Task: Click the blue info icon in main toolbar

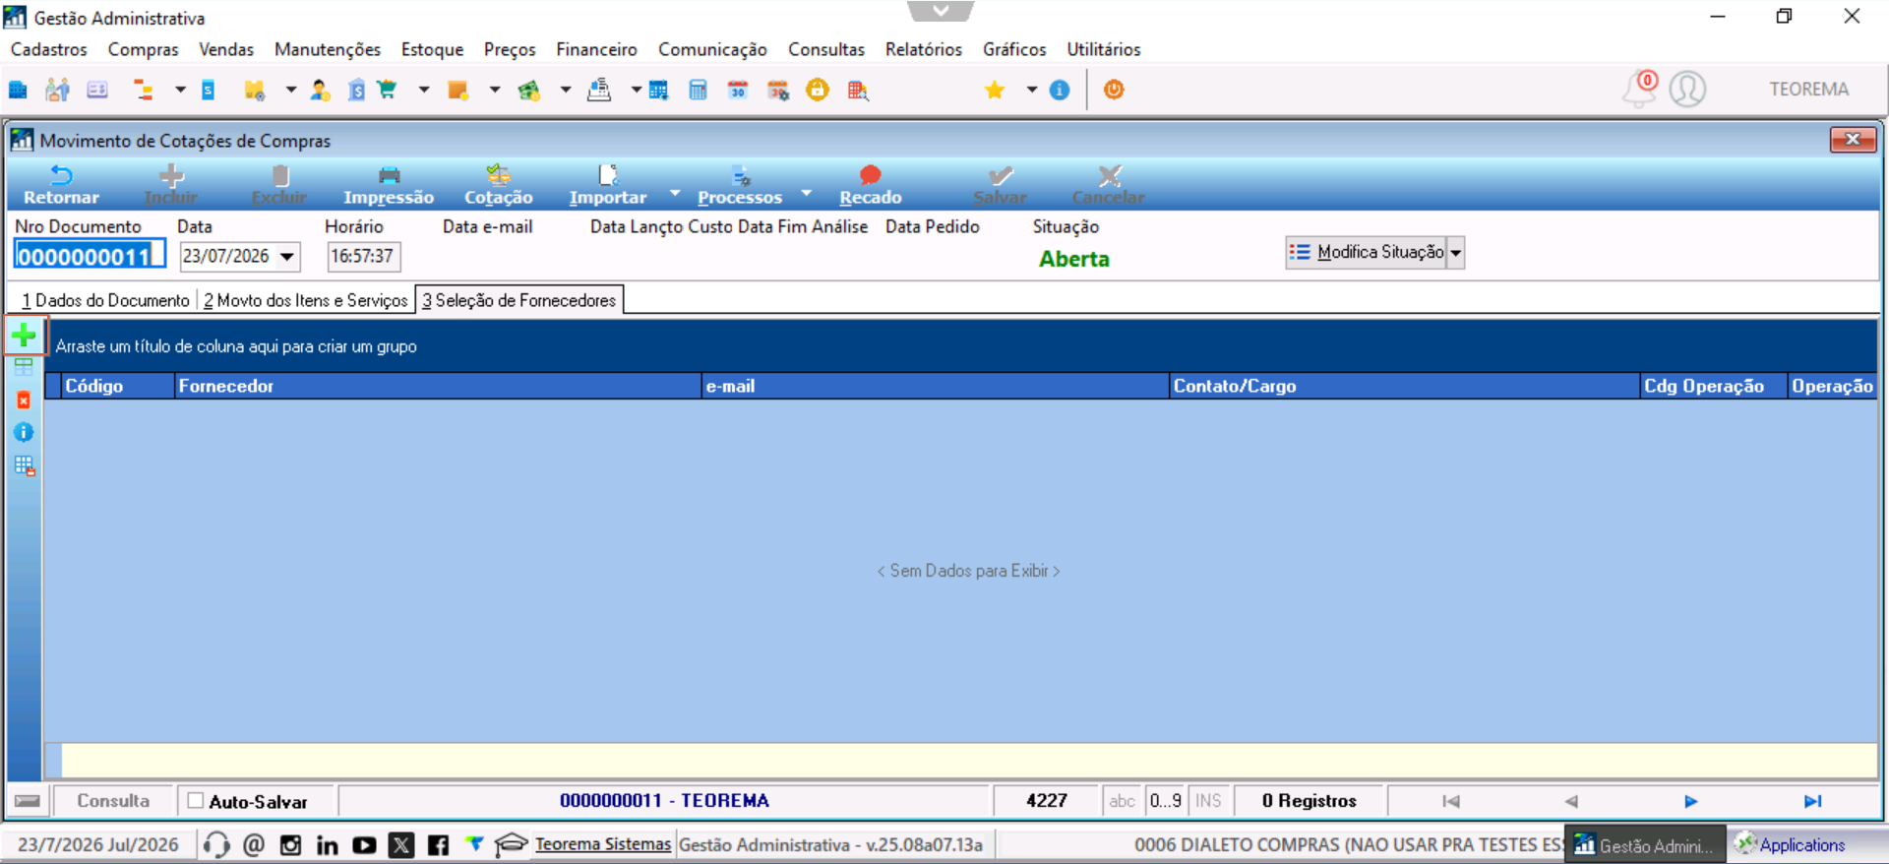Action: (1060, 91)
